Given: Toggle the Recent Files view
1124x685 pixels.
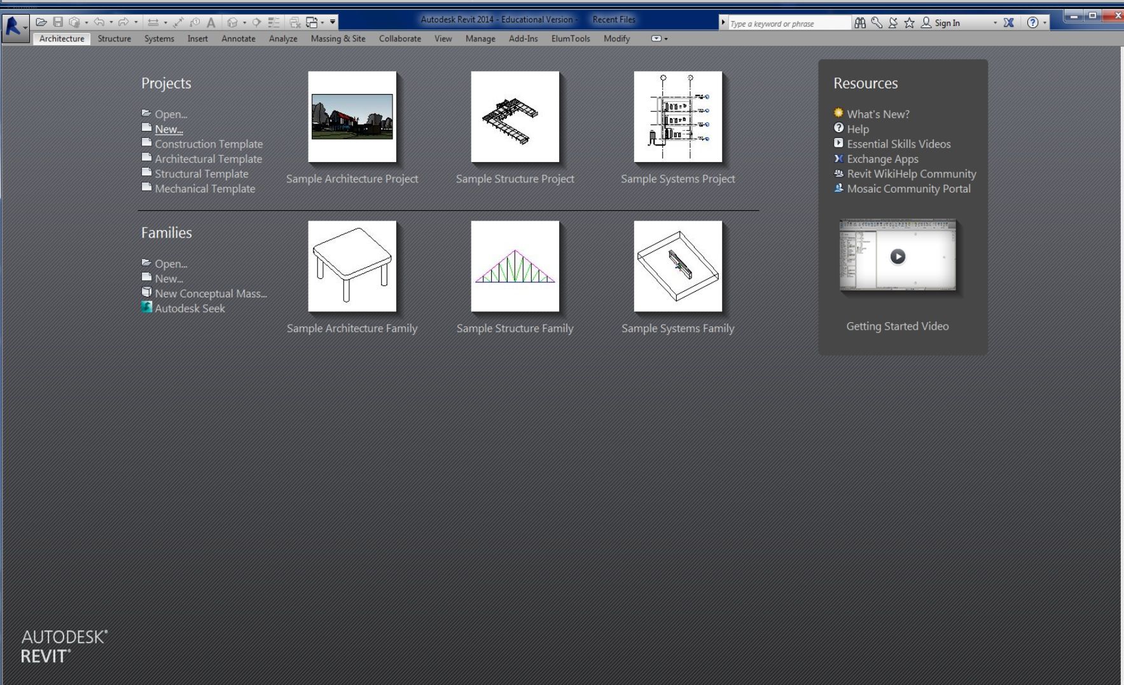Looking at the screenshot, I should tap(613, 19).
